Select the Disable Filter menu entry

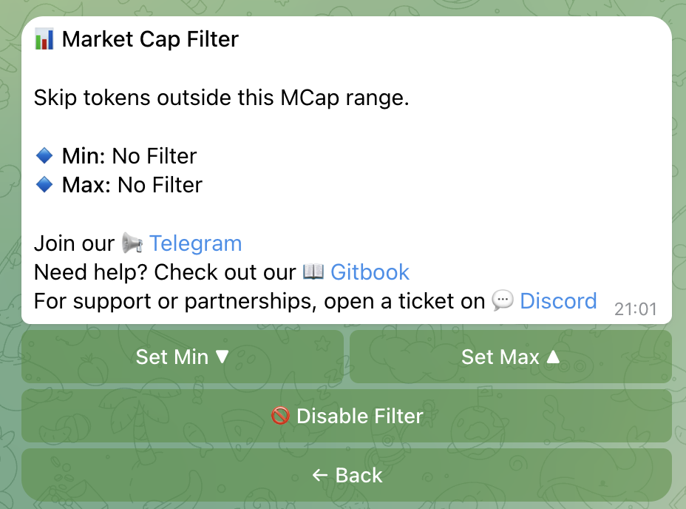click(x=347, y=416)
